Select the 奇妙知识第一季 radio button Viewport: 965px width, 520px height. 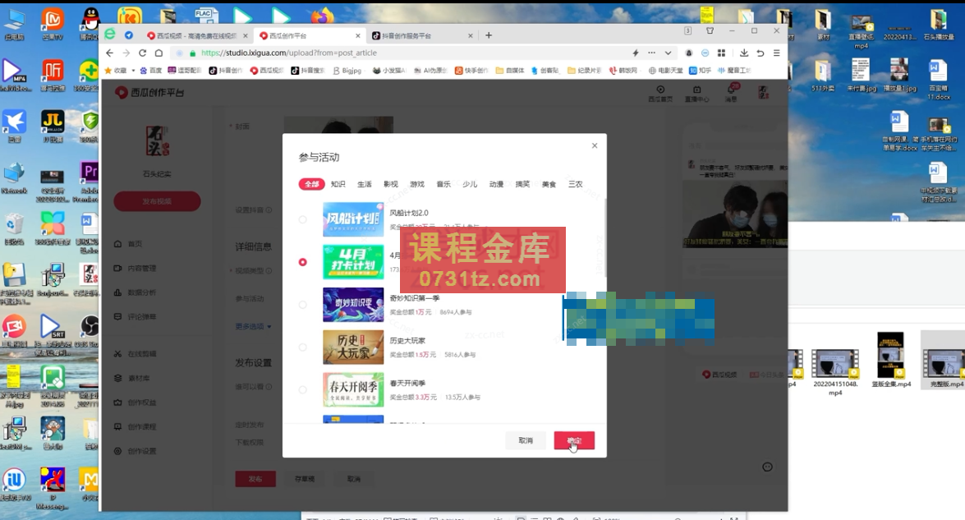point(302,305)
